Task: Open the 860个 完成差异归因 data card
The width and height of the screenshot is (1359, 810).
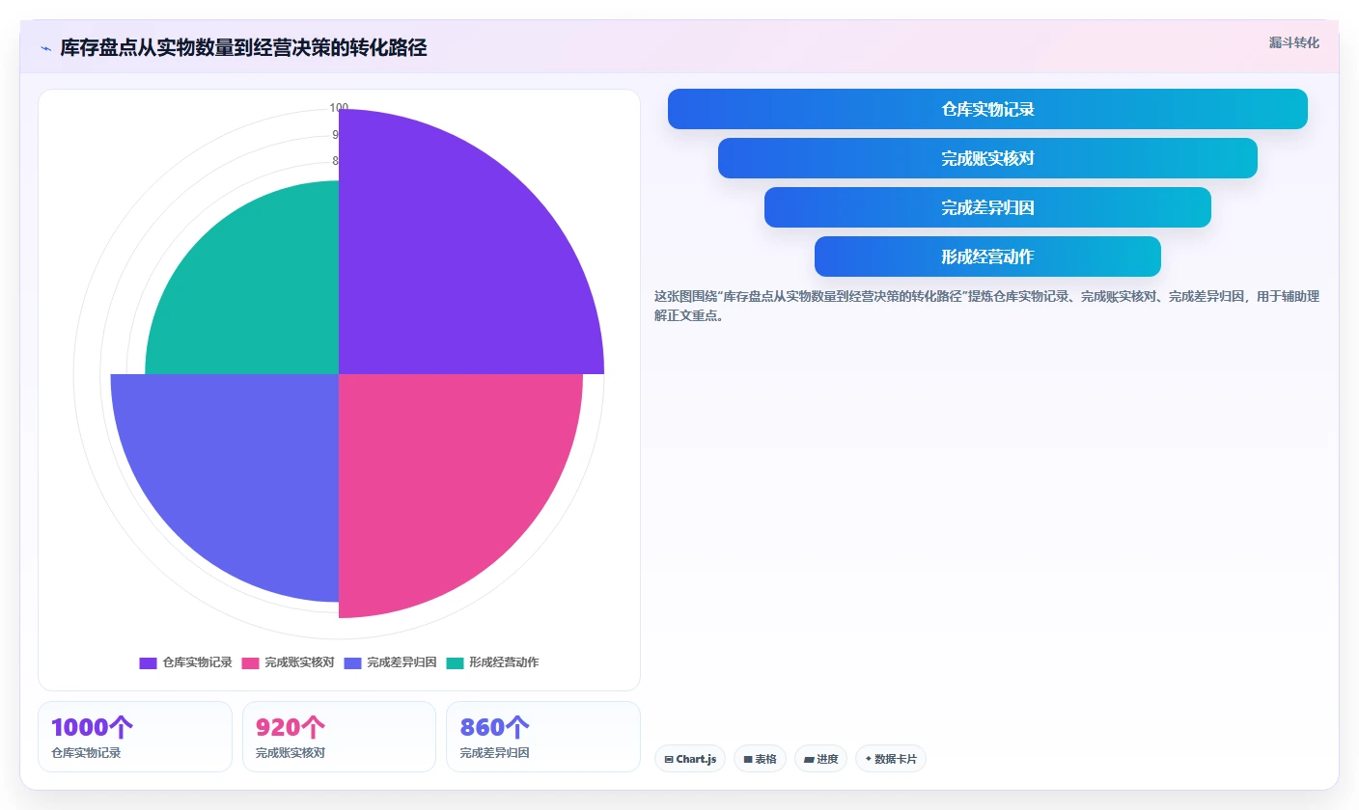Action: (x=543, y=737)
